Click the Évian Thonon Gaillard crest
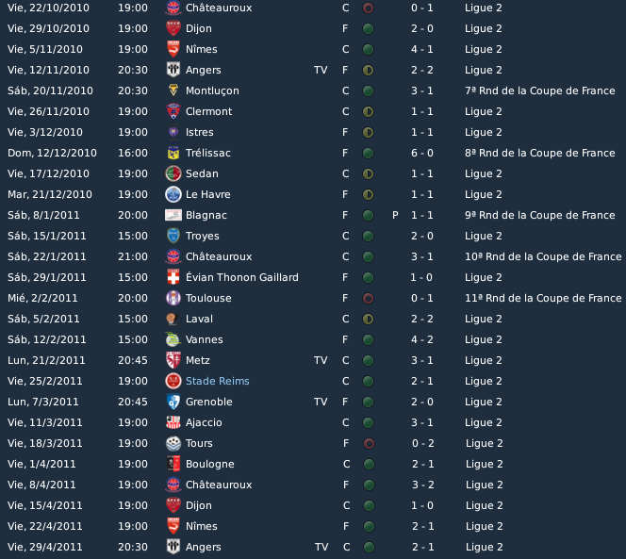The height and width of the screenshot is (559, 626). pyautogui.click(x=173, y=277)
